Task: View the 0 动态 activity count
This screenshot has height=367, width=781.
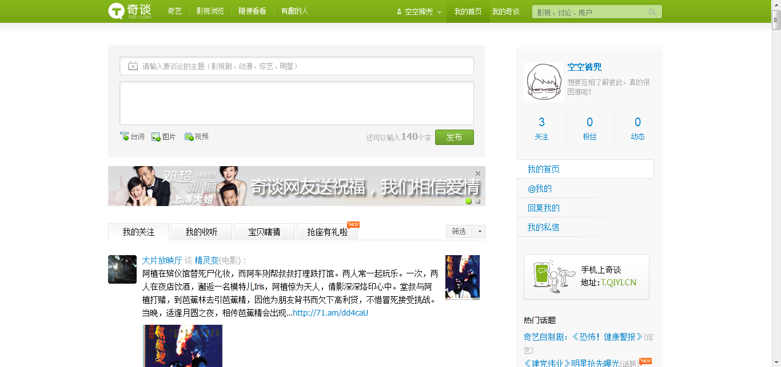Action: pyautogui.click(x=637, y=128)
